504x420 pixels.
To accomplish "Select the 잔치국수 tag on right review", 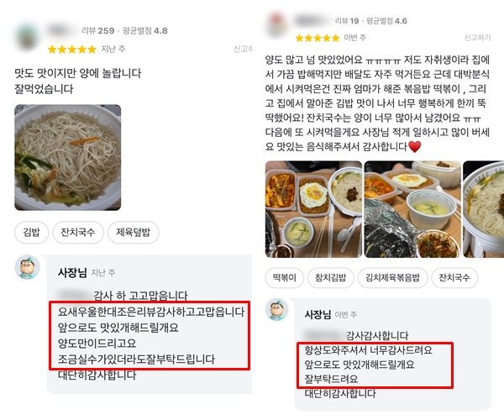I will [x=454, y=278].
